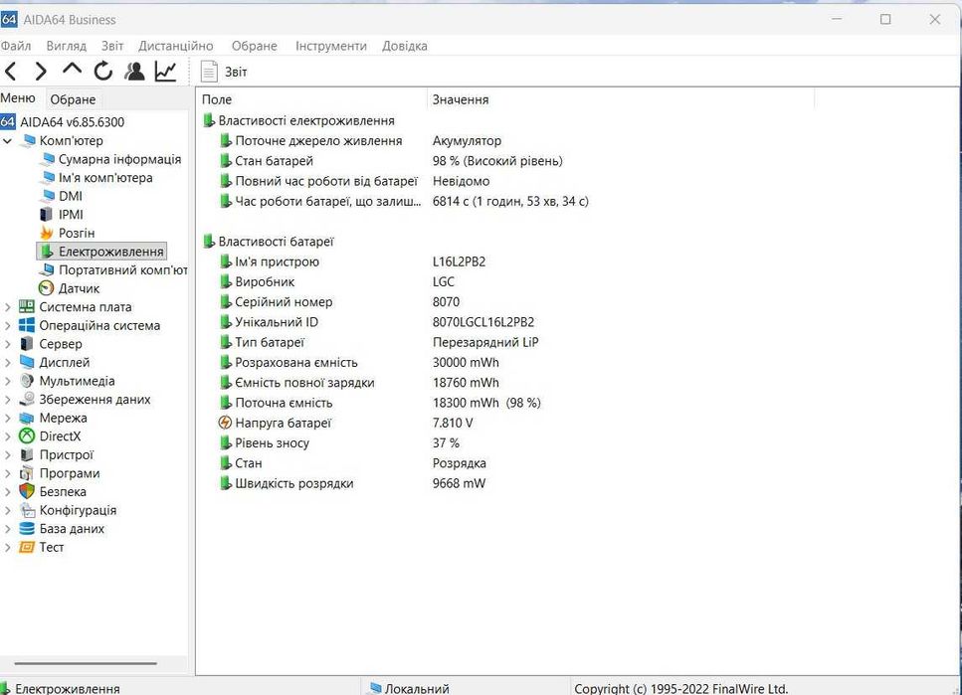Click the IPMI server icon
Screen dimensions: 962x695
tap(46, 215)
